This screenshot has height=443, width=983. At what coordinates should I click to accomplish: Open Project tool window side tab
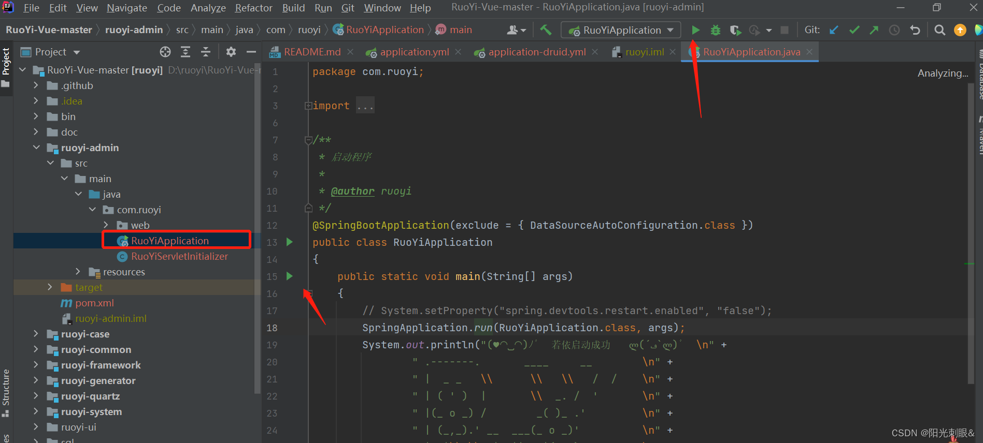[6, 67]
